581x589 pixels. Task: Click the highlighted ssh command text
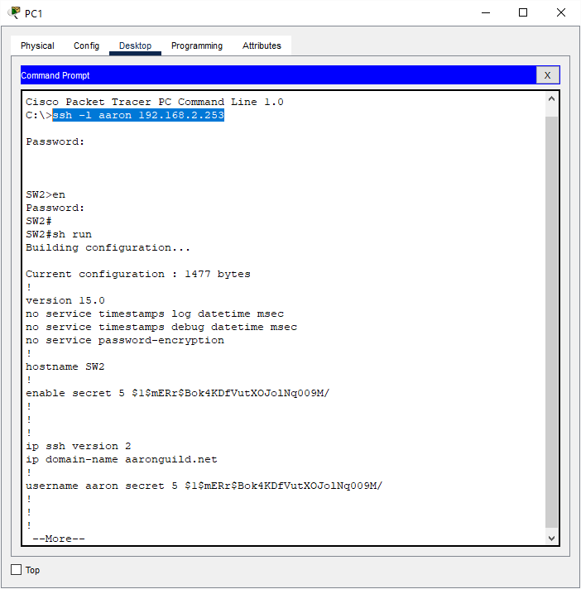click(138, 115)
